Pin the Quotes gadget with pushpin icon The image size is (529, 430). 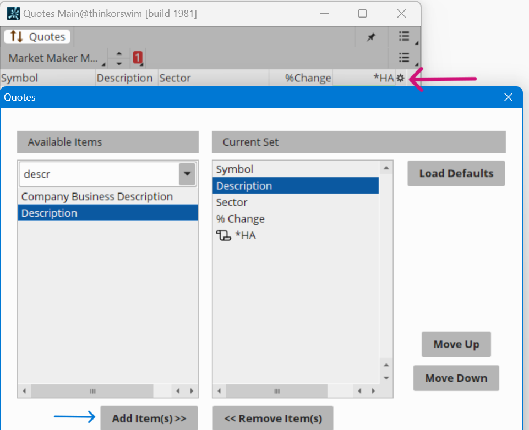coord(371,37)
